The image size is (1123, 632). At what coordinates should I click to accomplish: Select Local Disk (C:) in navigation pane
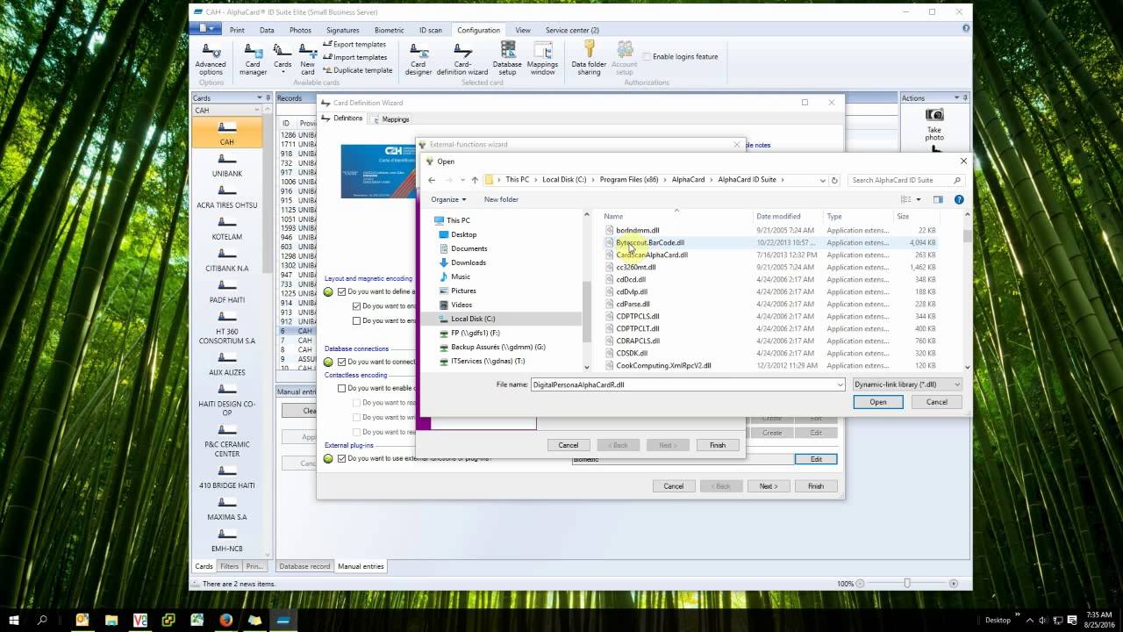point(473,319)
